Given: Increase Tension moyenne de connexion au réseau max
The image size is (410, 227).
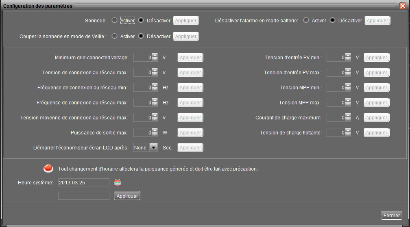Looking at the screenshot, I should pyautogui.click(x=155, y=115).
